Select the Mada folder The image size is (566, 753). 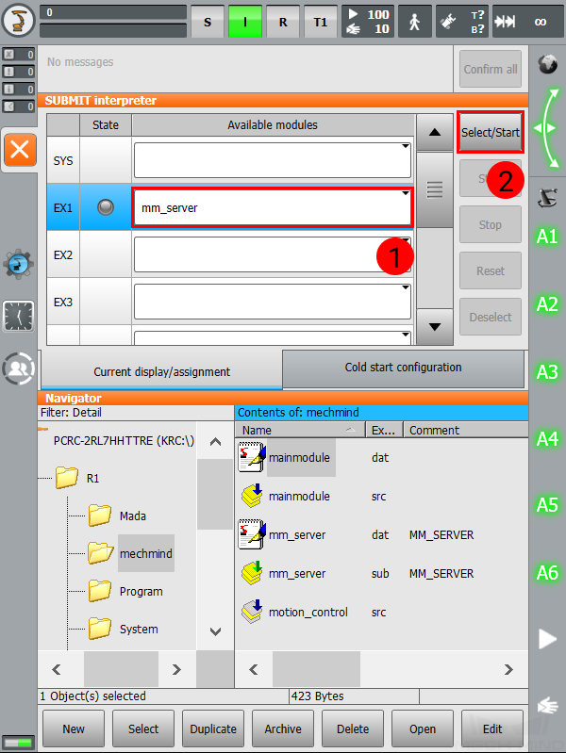pos(117,516)
